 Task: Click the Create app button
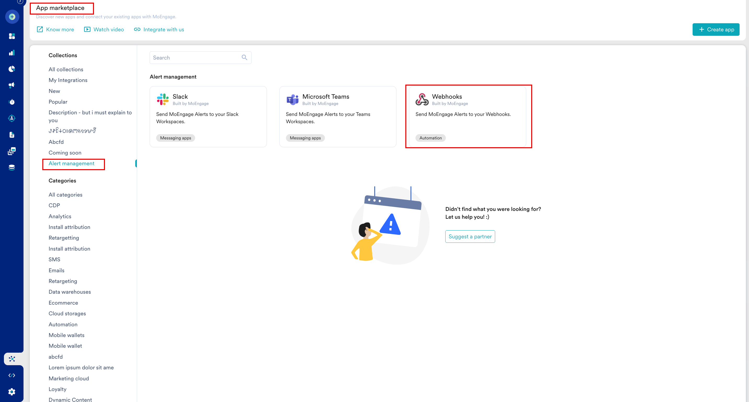(716, 29)
